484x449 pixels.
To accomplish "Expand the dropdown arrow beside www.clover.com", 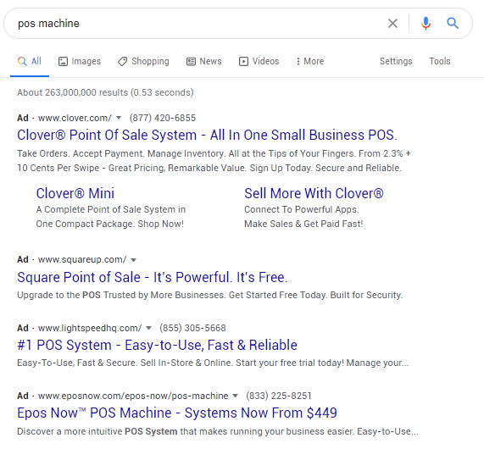I will coord(119,118).
